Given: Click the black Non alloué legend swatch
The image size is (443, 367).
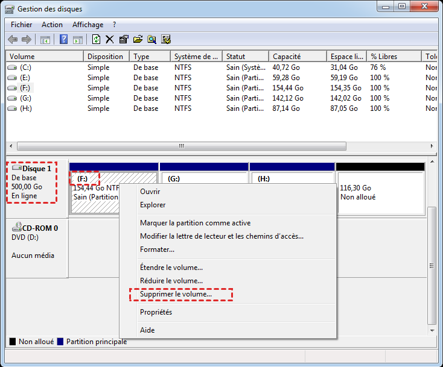Looking at the screenshot, I should (x=13, y=342).
